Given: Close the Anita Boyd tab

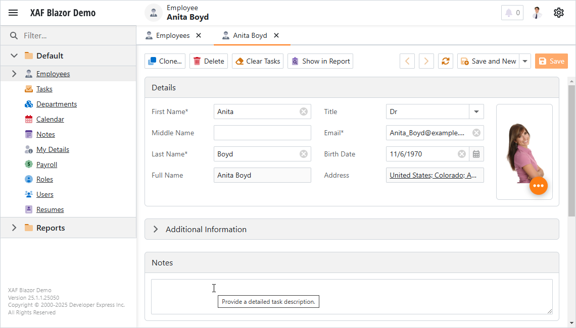Looking at the screenshot, I should (x=276, y=35).
